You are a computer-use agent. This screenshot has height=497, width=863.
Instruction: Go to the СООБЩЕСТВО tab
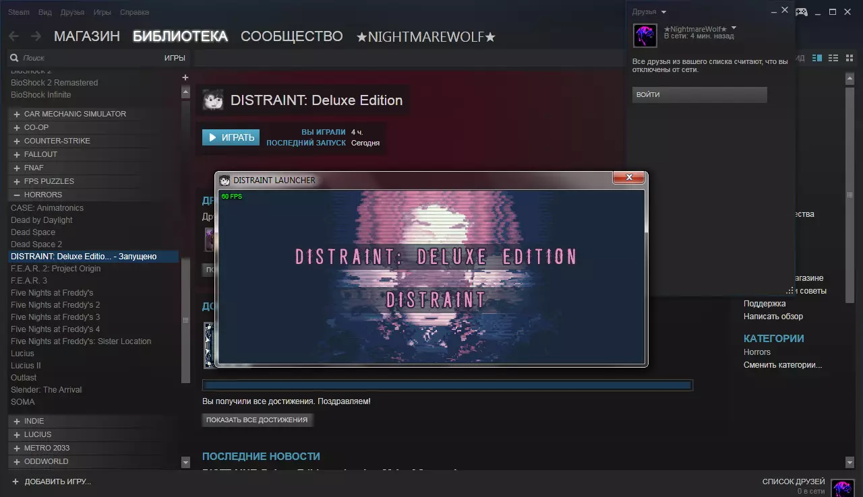point(292,36)
